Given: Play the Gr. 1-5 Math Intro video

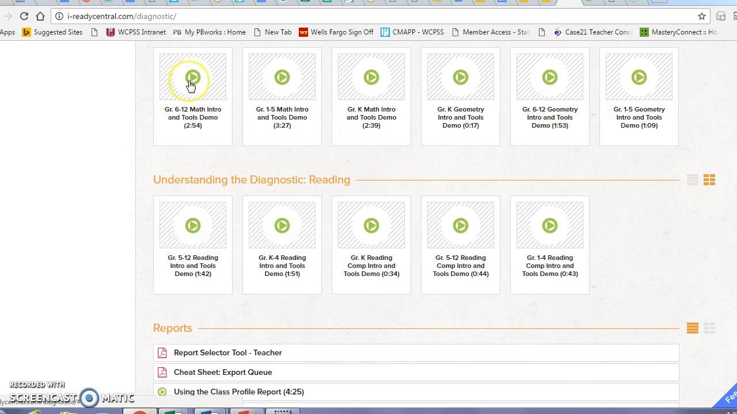Looking at the screenshot, I should pyautogui.click(x=282, y=77).
